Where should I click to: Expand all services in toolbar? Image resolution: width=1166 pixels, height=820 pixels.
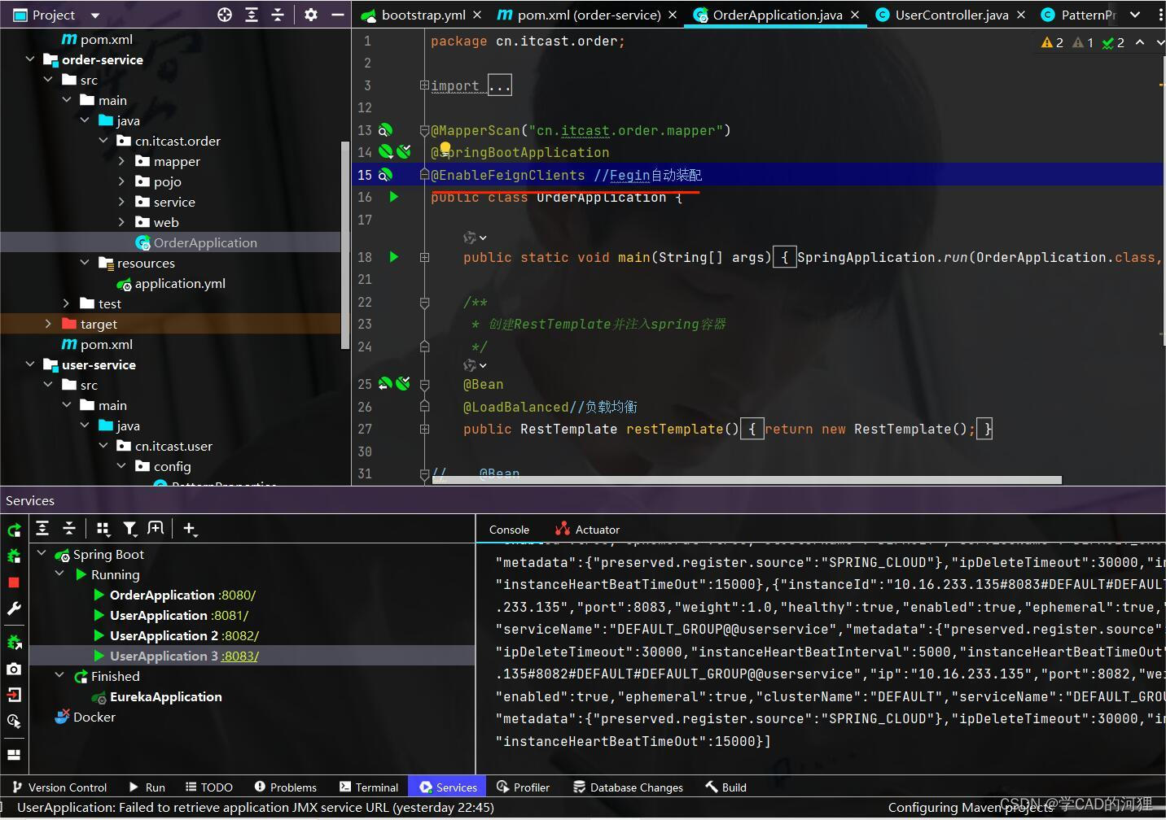tap(42, 529)
